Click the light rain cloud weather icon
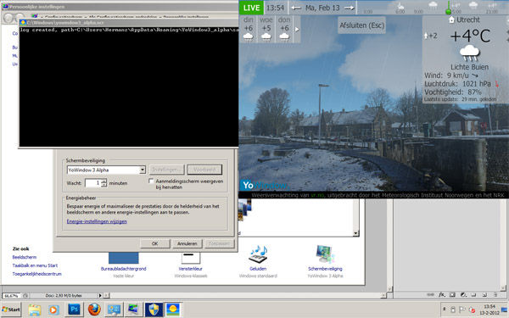This screenshot has width=509, height=318. [469, 53]
